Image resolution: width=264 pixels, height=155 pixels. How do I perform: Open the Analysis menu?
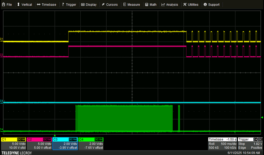tap(170, 5)
